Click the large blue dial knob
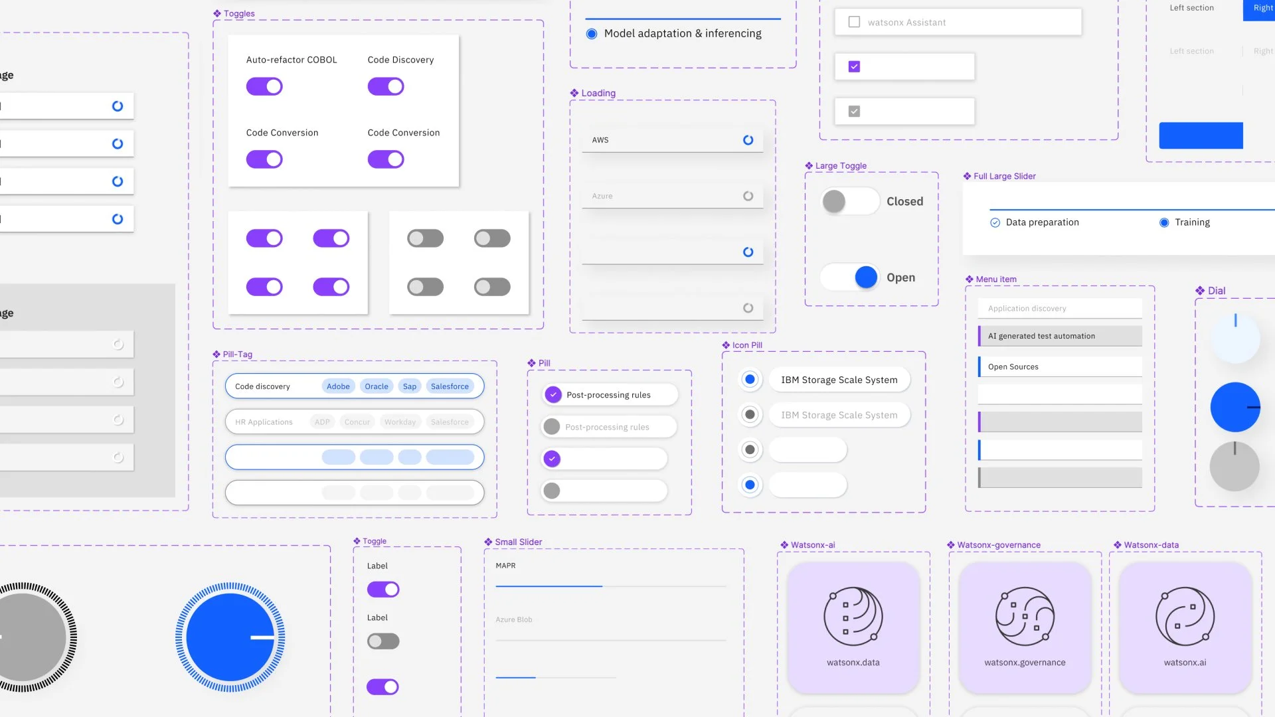 point(230,637)
